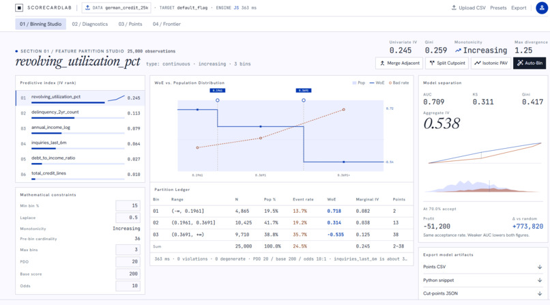This screenshot has height=305, width=550.
Task: Select annual_income_log feature row
Action: point(81,128)
